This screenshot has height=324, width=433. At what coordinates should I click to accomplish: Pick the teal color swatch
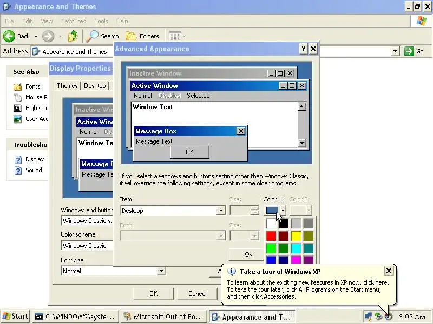tap(309, 248)
